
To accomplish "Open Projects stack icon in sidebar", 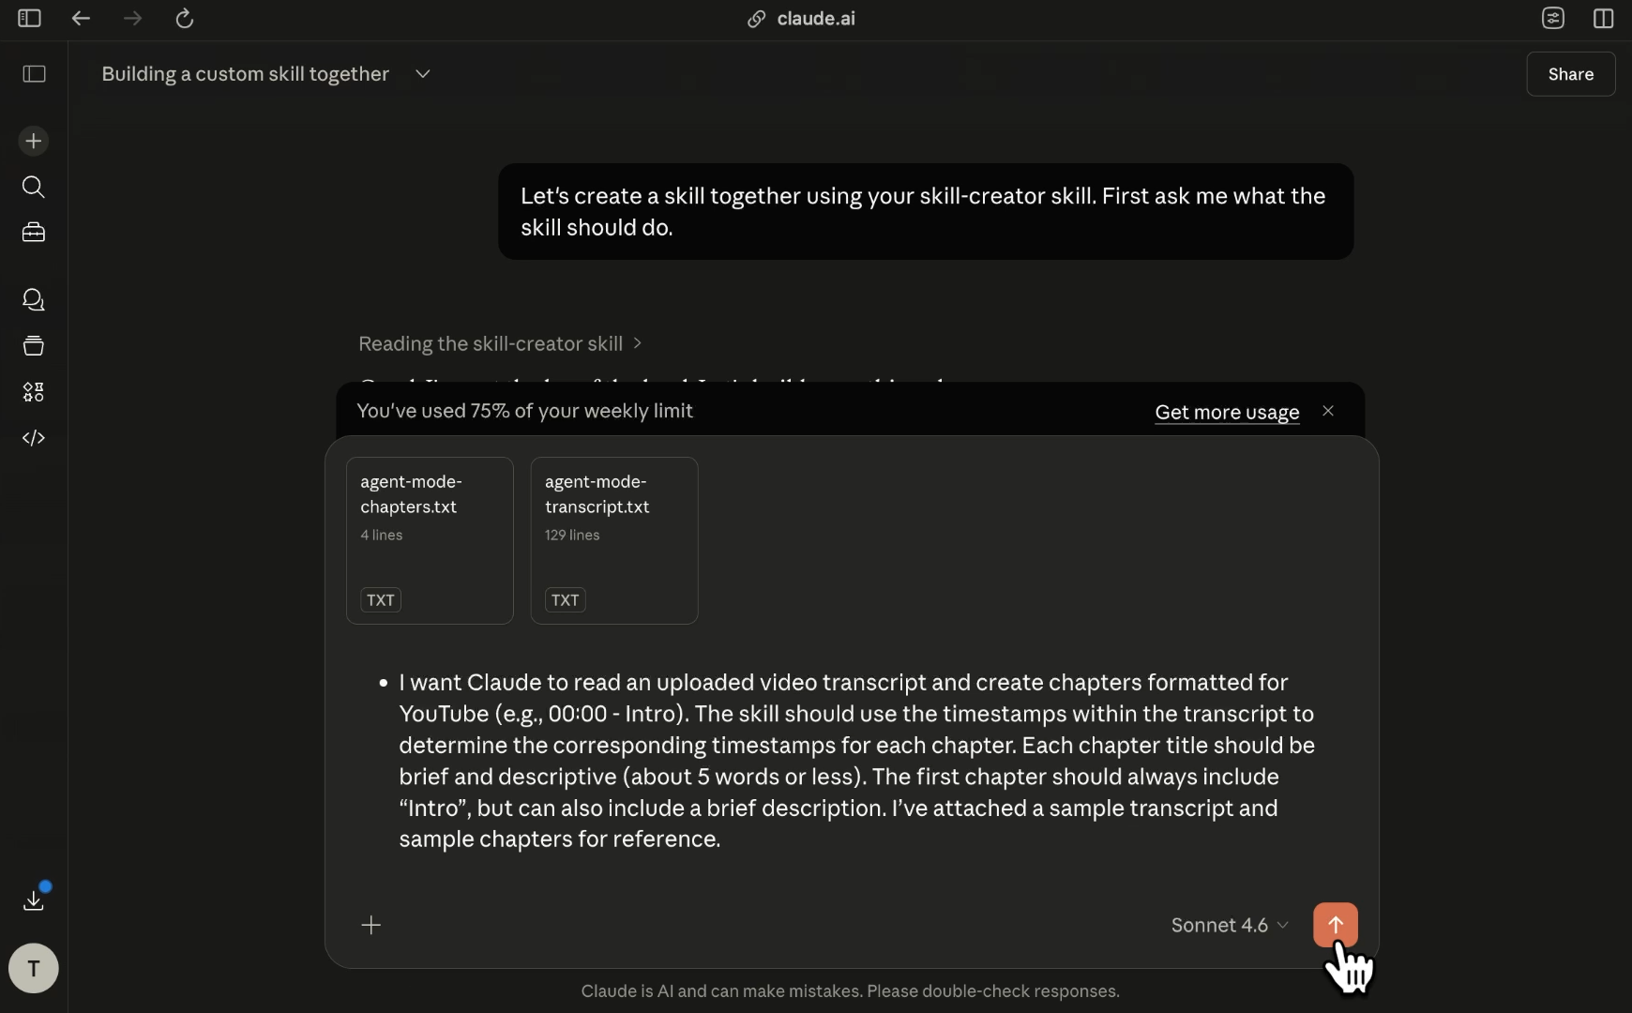I will (34, 346).
